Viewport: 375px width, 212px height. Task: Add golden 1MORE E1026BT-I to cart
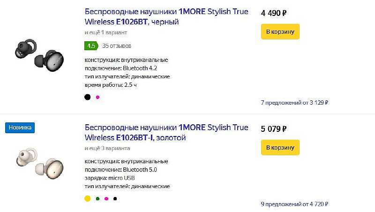point(280,148)
